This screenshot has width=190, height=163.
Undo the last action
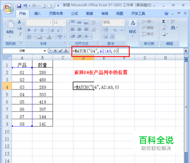point(25,6)
